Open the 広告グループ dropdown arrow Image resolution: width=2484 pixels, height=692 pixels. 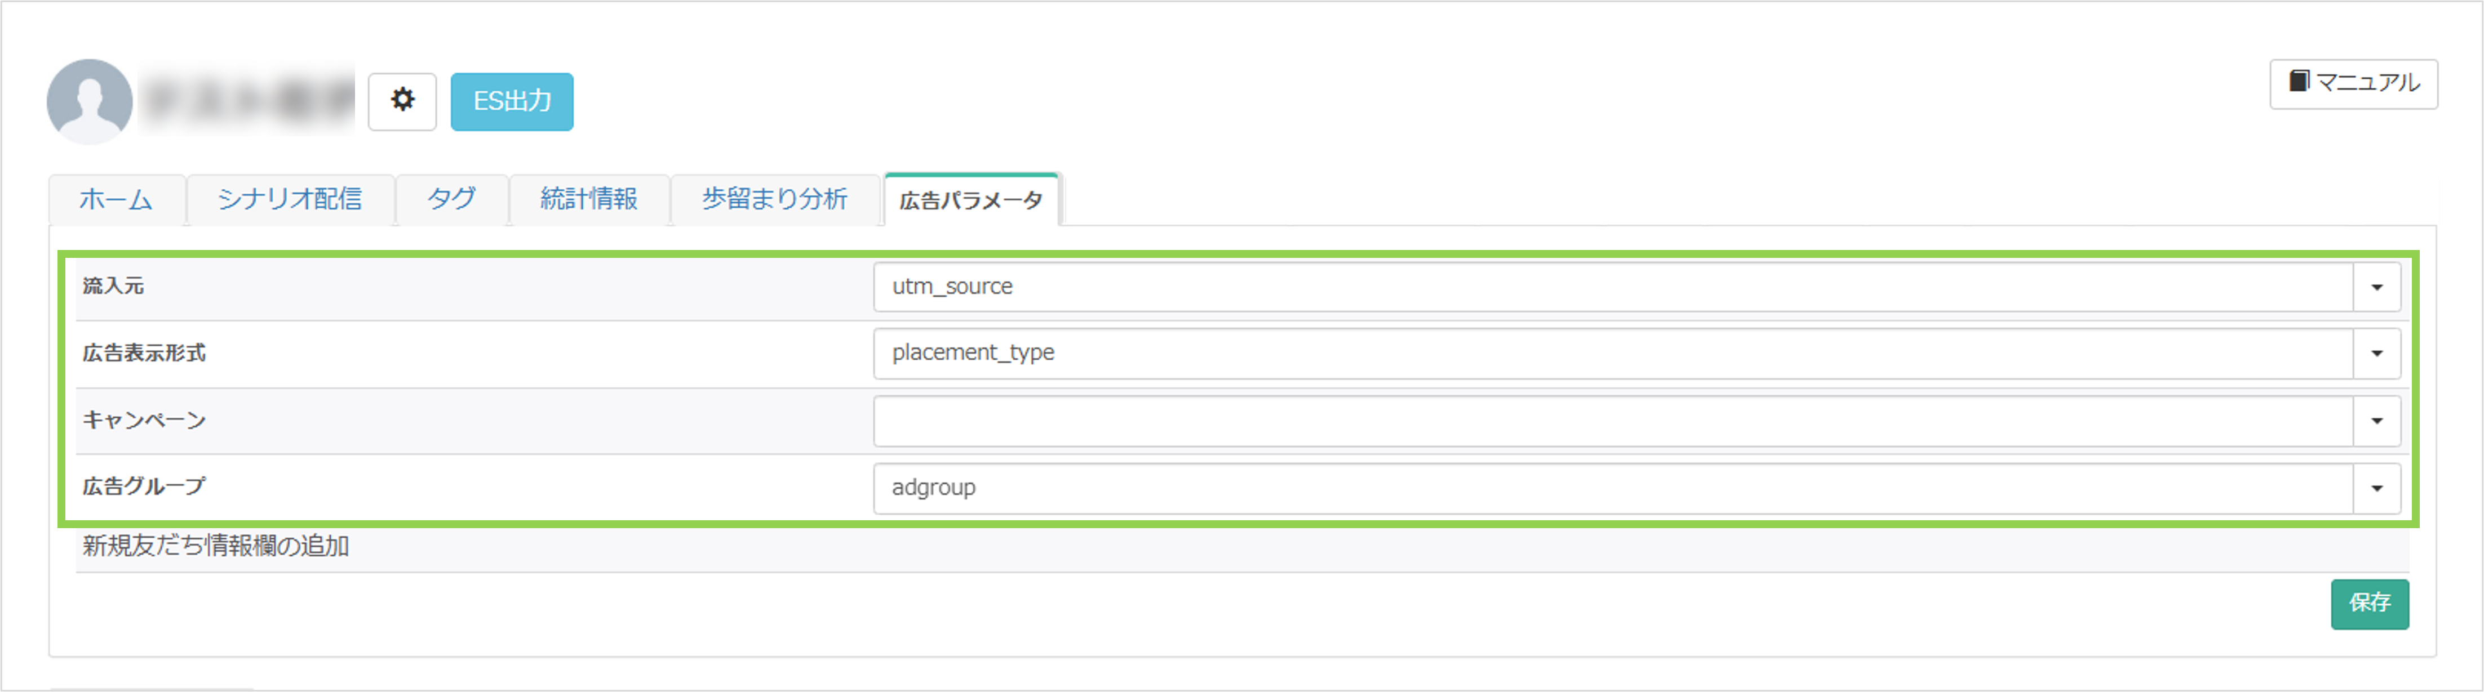[2376, 489]
